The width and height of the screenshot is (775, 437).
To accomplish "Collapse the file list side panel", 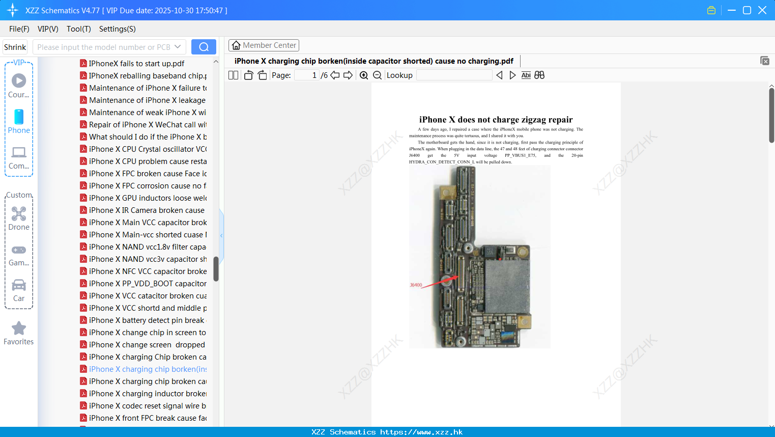I will [221, 235].
